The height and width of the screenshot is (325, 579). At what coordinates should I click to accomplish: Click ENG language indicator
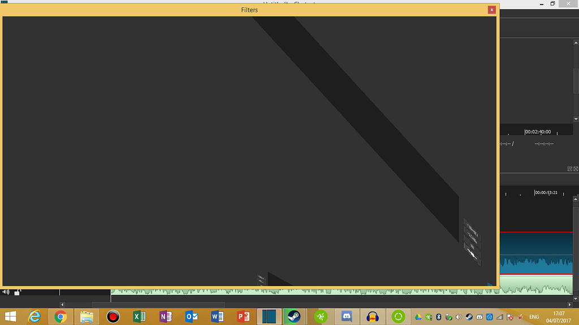[x=534, y=317]
